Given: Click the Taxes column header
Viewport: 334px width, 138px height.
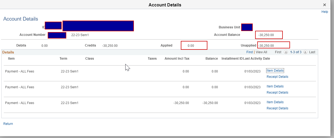Looking at the screenshot, I should 152,59.
